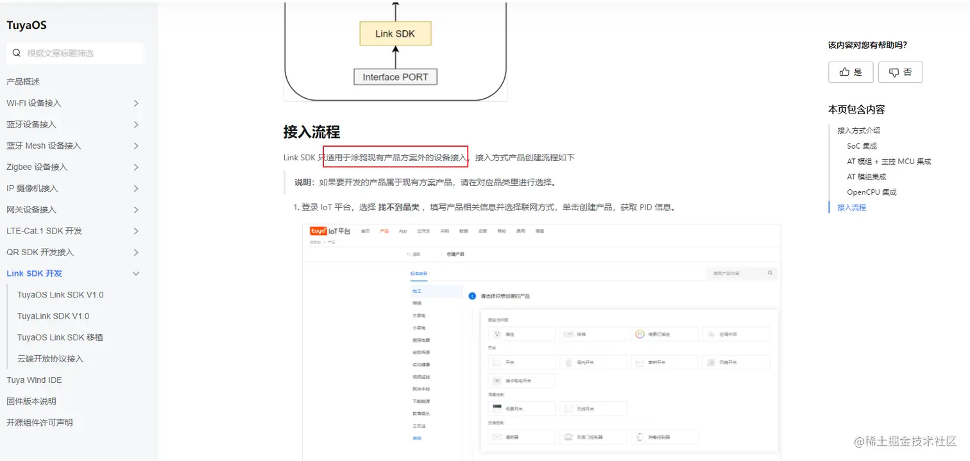Expand the IP 摄像机接入 chevron
The width and height of the screenshot is (970, 461).
pos(136,189)
